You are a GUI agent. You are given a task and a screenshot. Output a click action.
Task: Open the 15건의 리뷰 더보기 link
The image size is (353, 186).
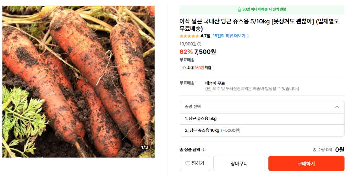click(229, 36)
